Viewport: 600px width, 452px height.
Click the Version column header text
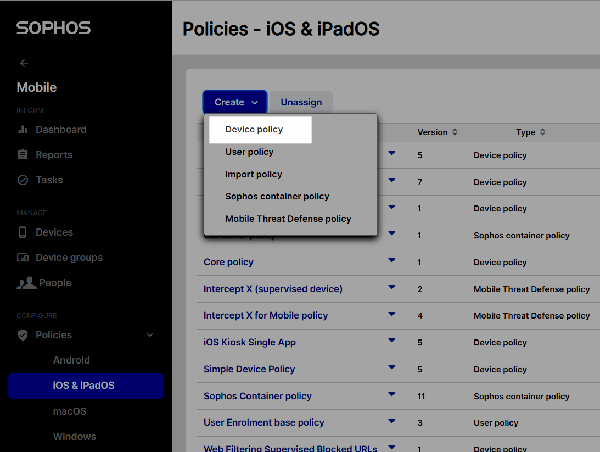[433, 132]
